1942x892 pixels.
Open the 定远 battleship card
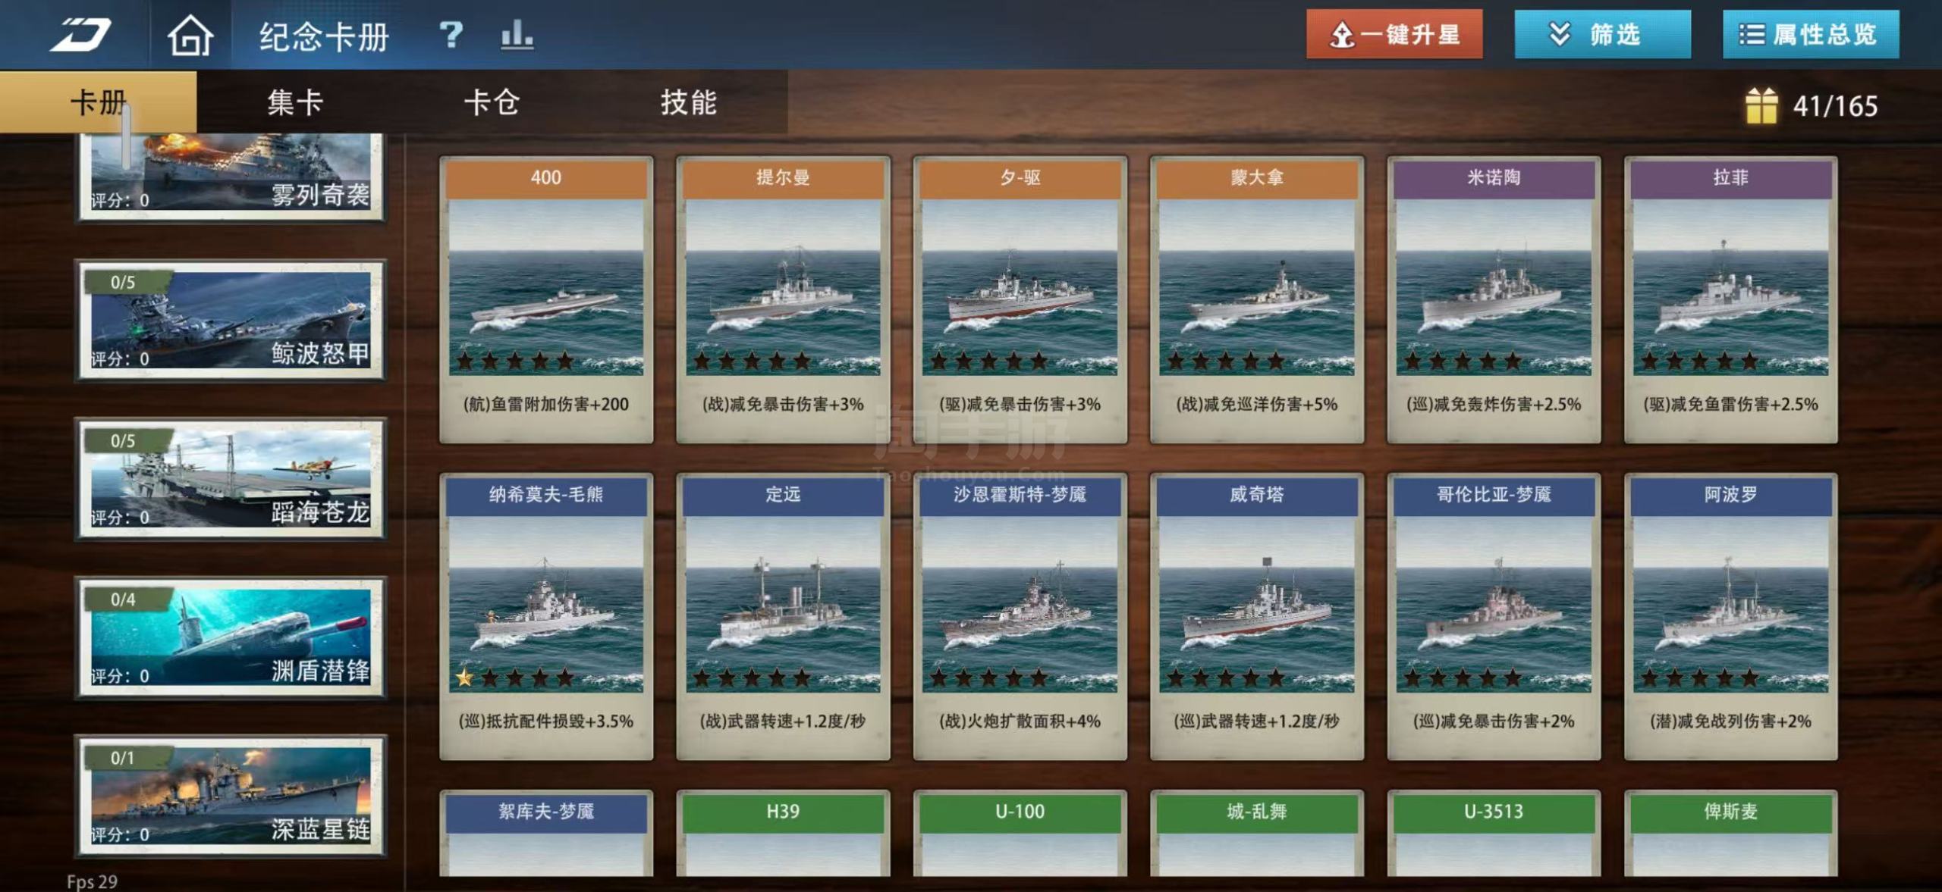point(783,616)
